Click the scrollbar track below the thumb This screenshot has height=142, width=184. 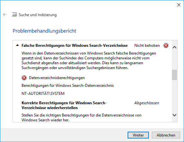pyautogui.click(x=175, y=96)
